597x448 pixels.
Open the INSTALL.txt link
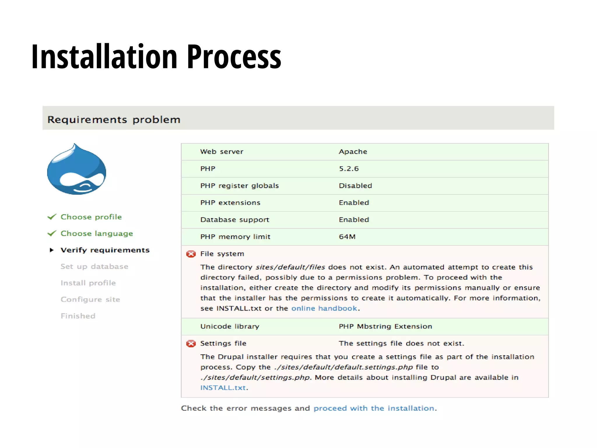[223, 388]
